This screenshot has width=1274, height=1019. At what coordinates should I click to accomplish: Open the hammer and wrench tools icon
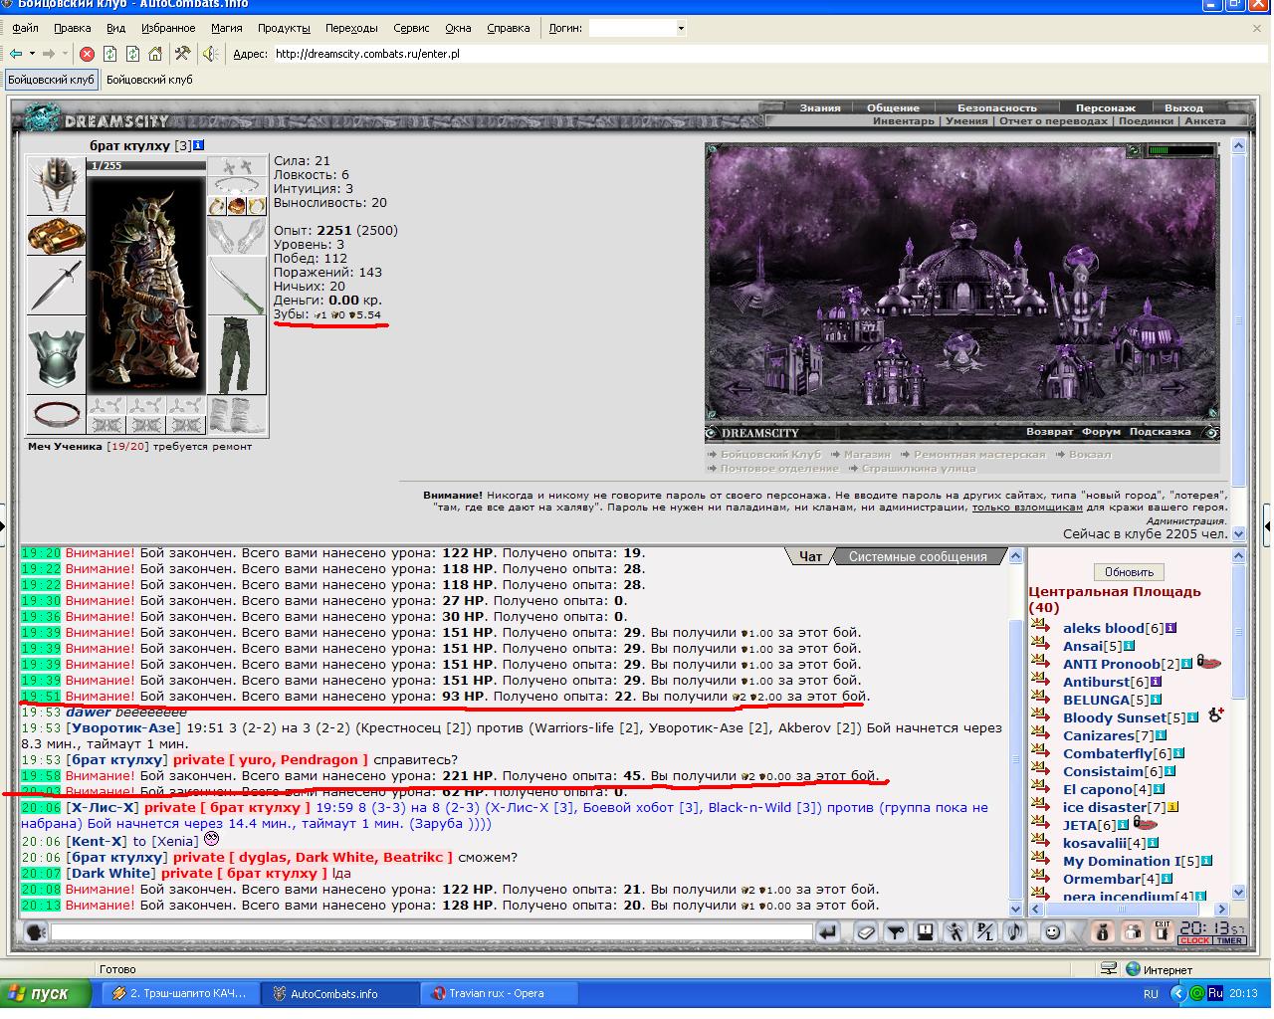[182, 54]
